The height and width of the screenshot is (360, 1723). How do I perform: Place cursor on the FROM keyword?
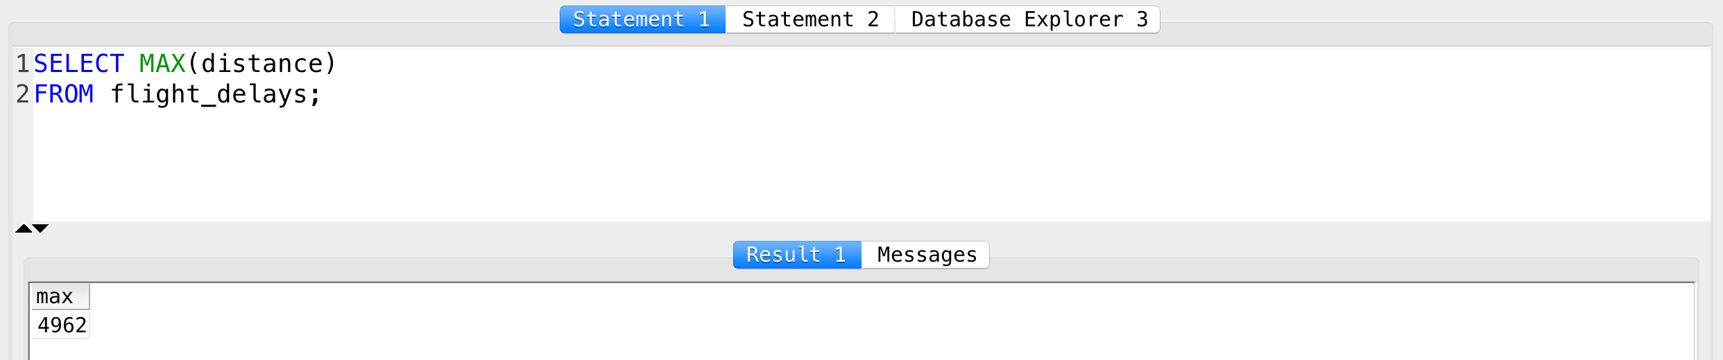(x=63, y=94)
